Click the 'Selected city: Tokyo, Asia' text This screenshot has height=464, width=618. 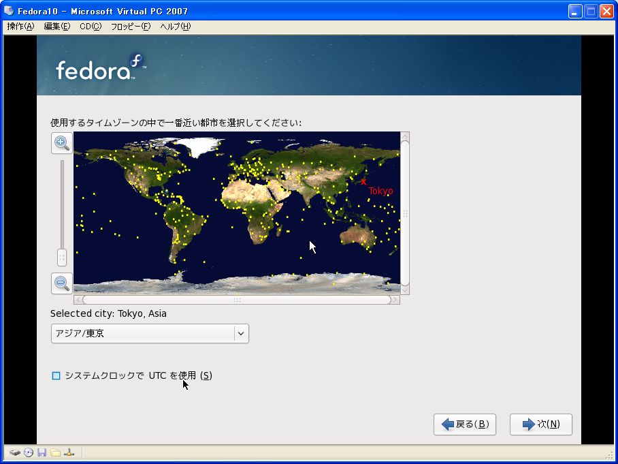pos(108,313)
